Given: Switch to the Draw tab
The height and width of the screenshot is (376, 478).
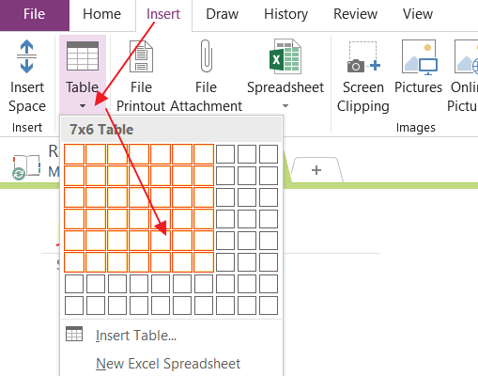Looking at the screenshot, I should pos(223,14).
